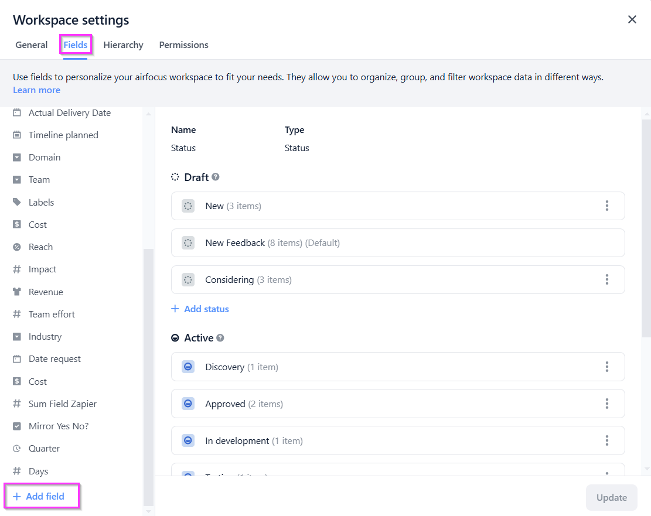Follow the Learn more link
The width and height of the screenshot is (651, 516).
click(36, 90)
